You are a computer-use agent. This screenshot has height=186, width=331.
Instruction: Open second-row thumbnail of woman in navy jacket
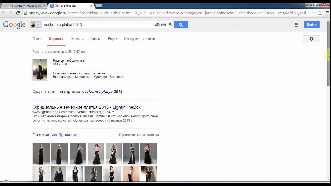click(58, 174)
